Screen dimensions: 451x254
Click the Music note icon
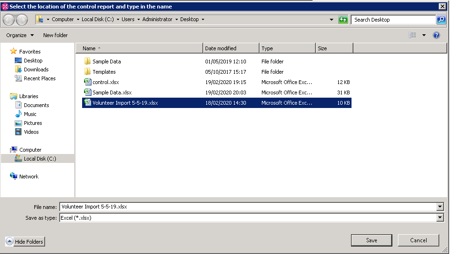click(18, 114)
